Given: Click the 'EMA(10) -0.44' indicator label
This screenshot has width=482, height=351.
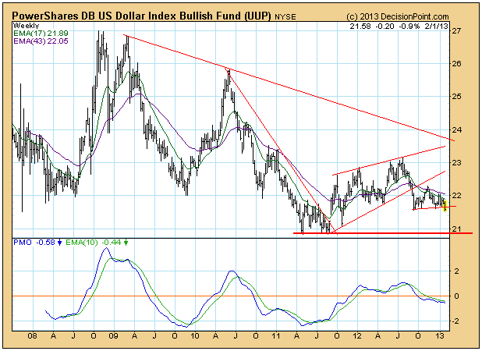Looking at the screenshot, I should pyautogui.click(x=94, y=243).
